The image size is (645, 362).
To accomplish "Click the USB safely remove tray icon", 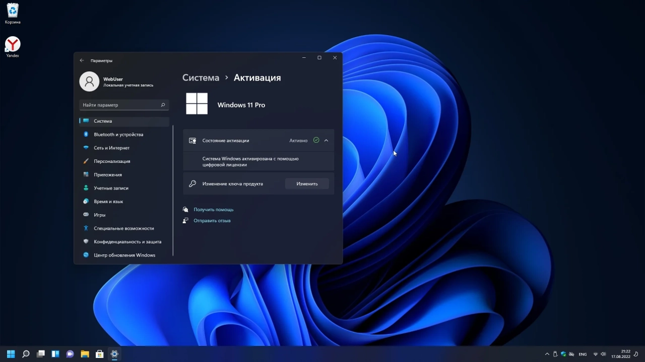I will point(555,354).
